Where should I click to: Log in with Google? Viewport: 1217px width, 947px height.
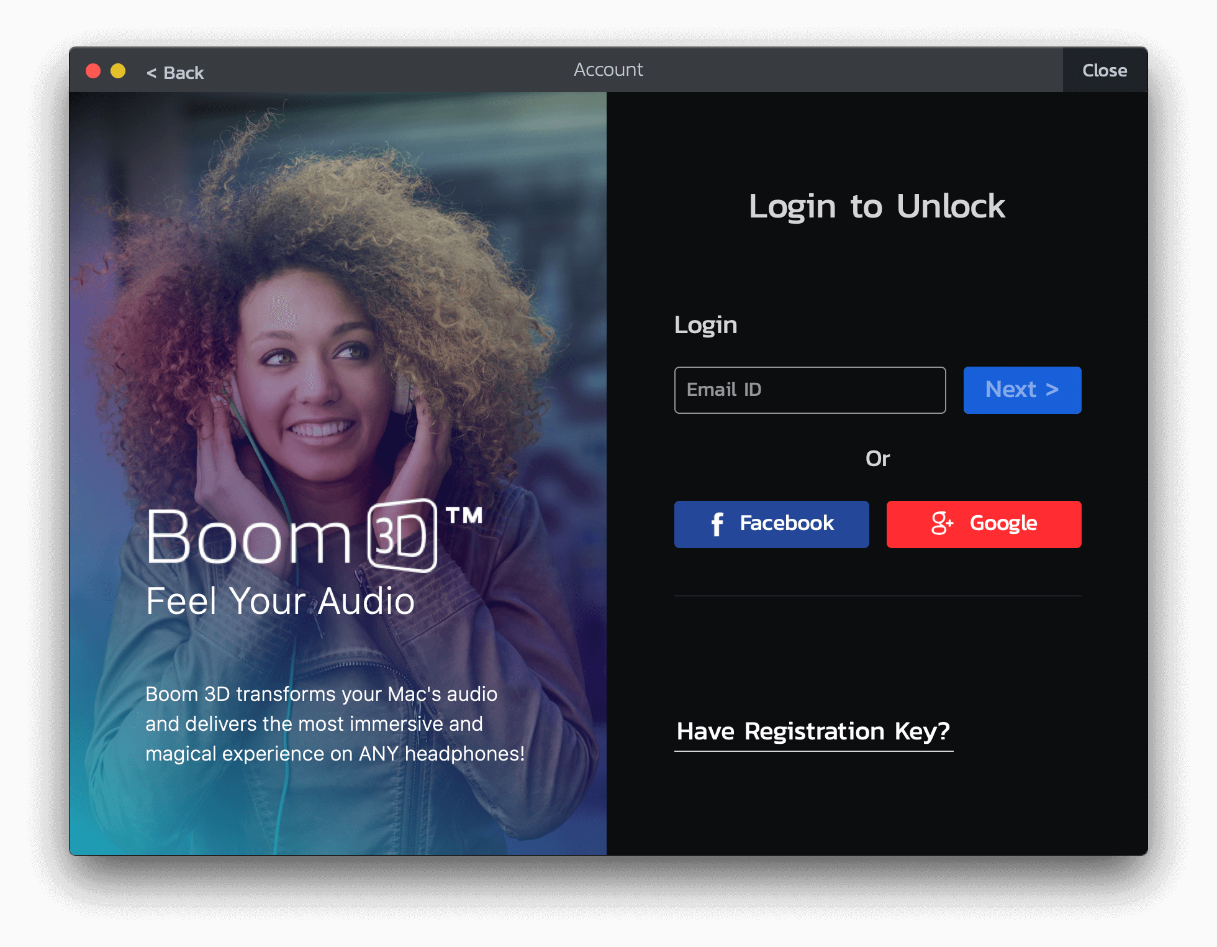click(x=984, y=524)
